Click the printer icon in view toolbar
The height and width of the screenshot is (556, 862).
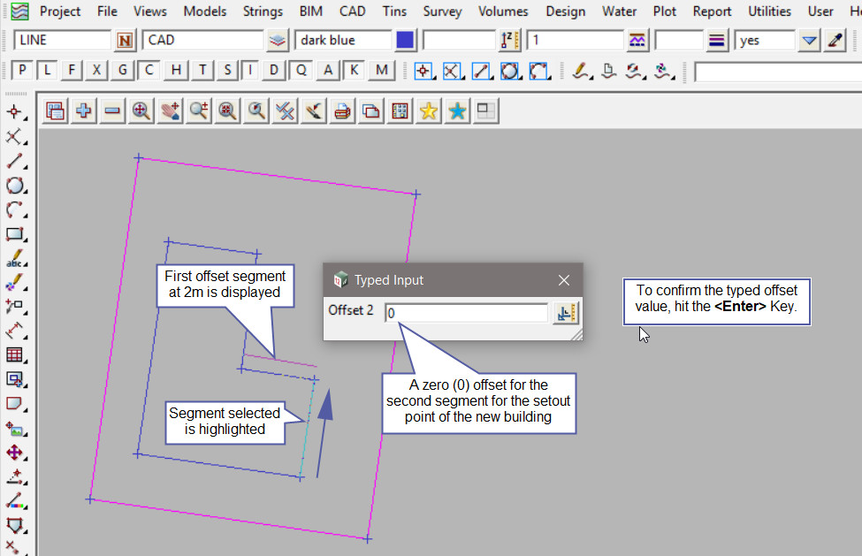343,110
